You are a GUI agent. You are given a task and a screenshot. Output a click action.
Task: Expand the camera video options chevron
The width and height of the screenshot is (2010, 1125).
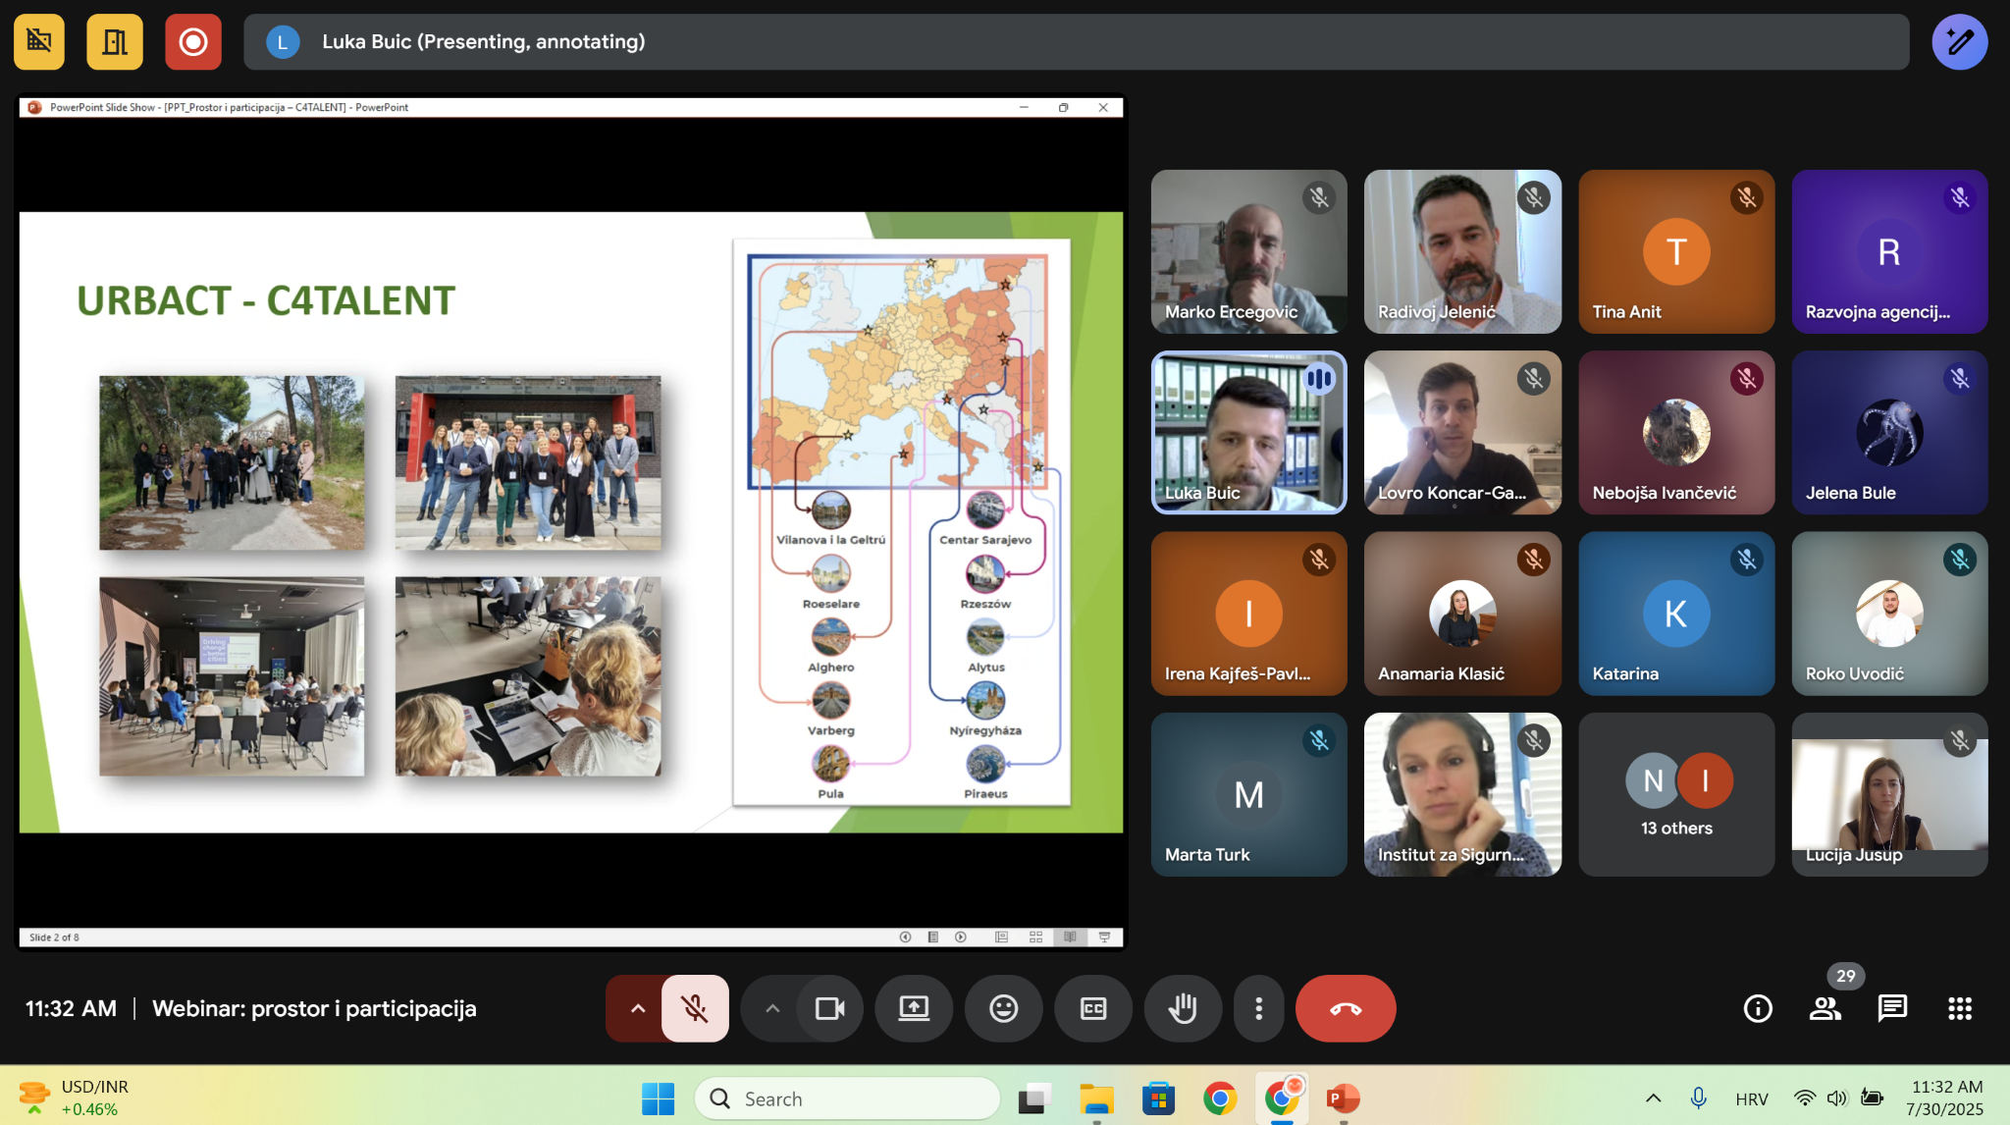click(x=772, y=1008)
